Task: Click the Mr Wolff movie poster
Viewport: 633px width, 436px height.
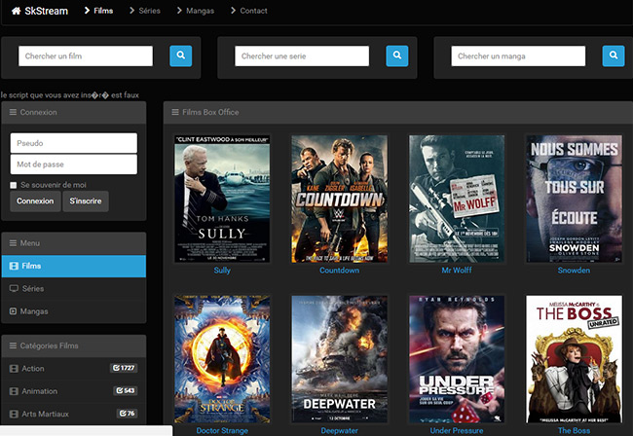Action: click(457, 199)
